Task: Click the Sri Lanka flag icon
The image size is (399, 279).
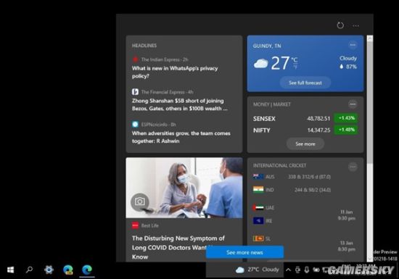Action: 258,238
